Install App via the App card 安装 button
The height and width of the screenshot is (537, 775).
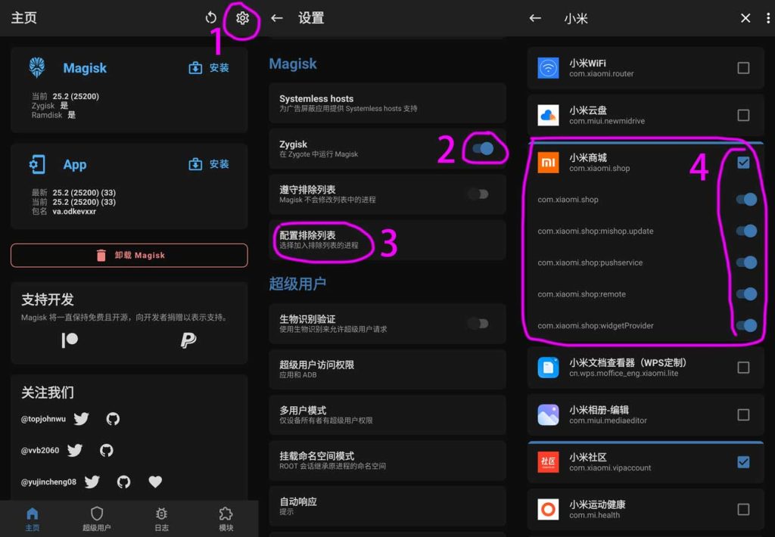[x=209, y=164]
